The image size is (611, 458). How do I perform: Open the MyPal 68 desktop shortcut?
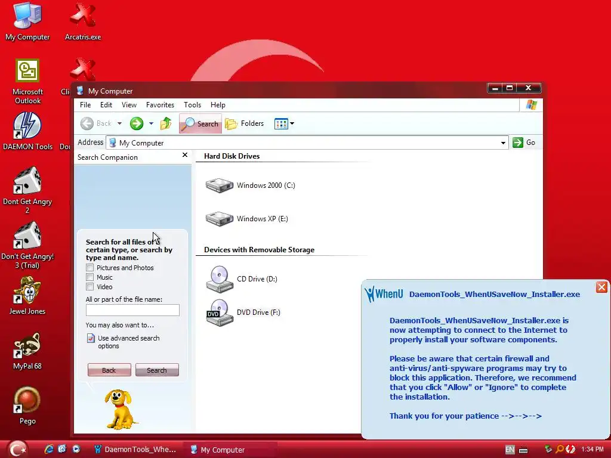point(27,351)
